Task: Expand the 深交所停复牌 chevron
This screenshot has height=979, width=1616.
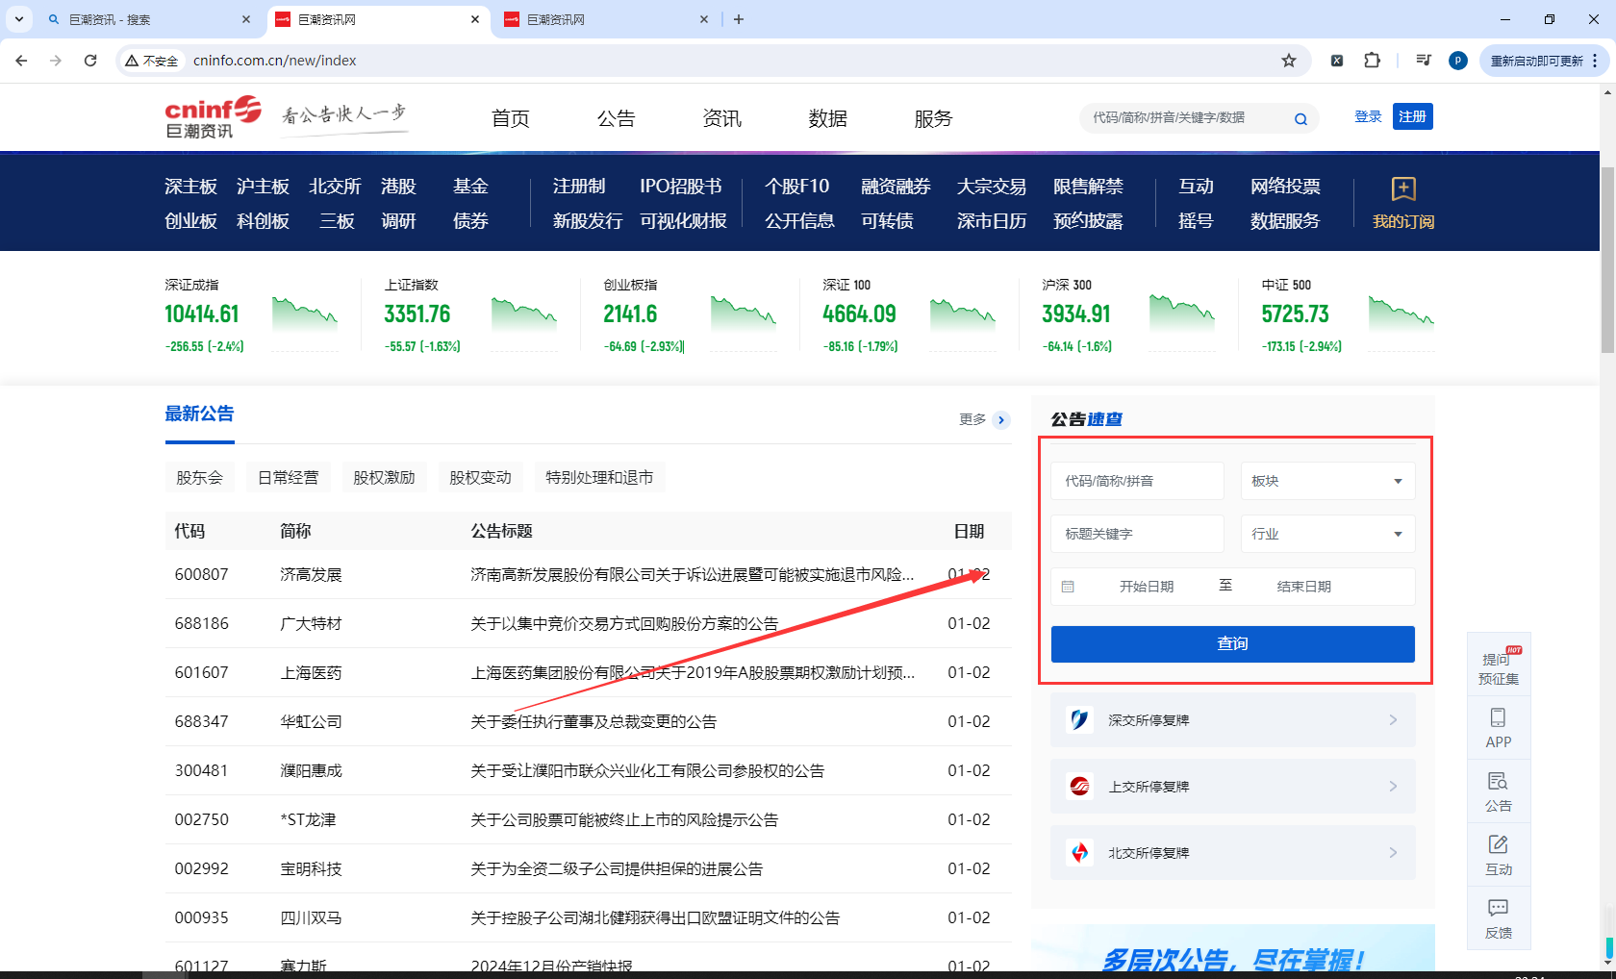Action: point(1393,720)
